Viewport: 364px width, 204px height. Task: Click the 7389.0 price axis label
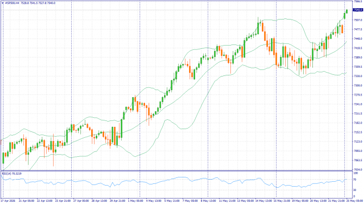point(357,58)
